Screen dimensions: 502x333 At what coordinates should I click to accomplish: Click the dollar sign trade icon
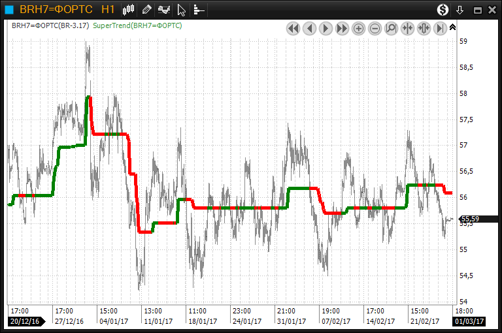pyautogui.click(x=443, y=10)
